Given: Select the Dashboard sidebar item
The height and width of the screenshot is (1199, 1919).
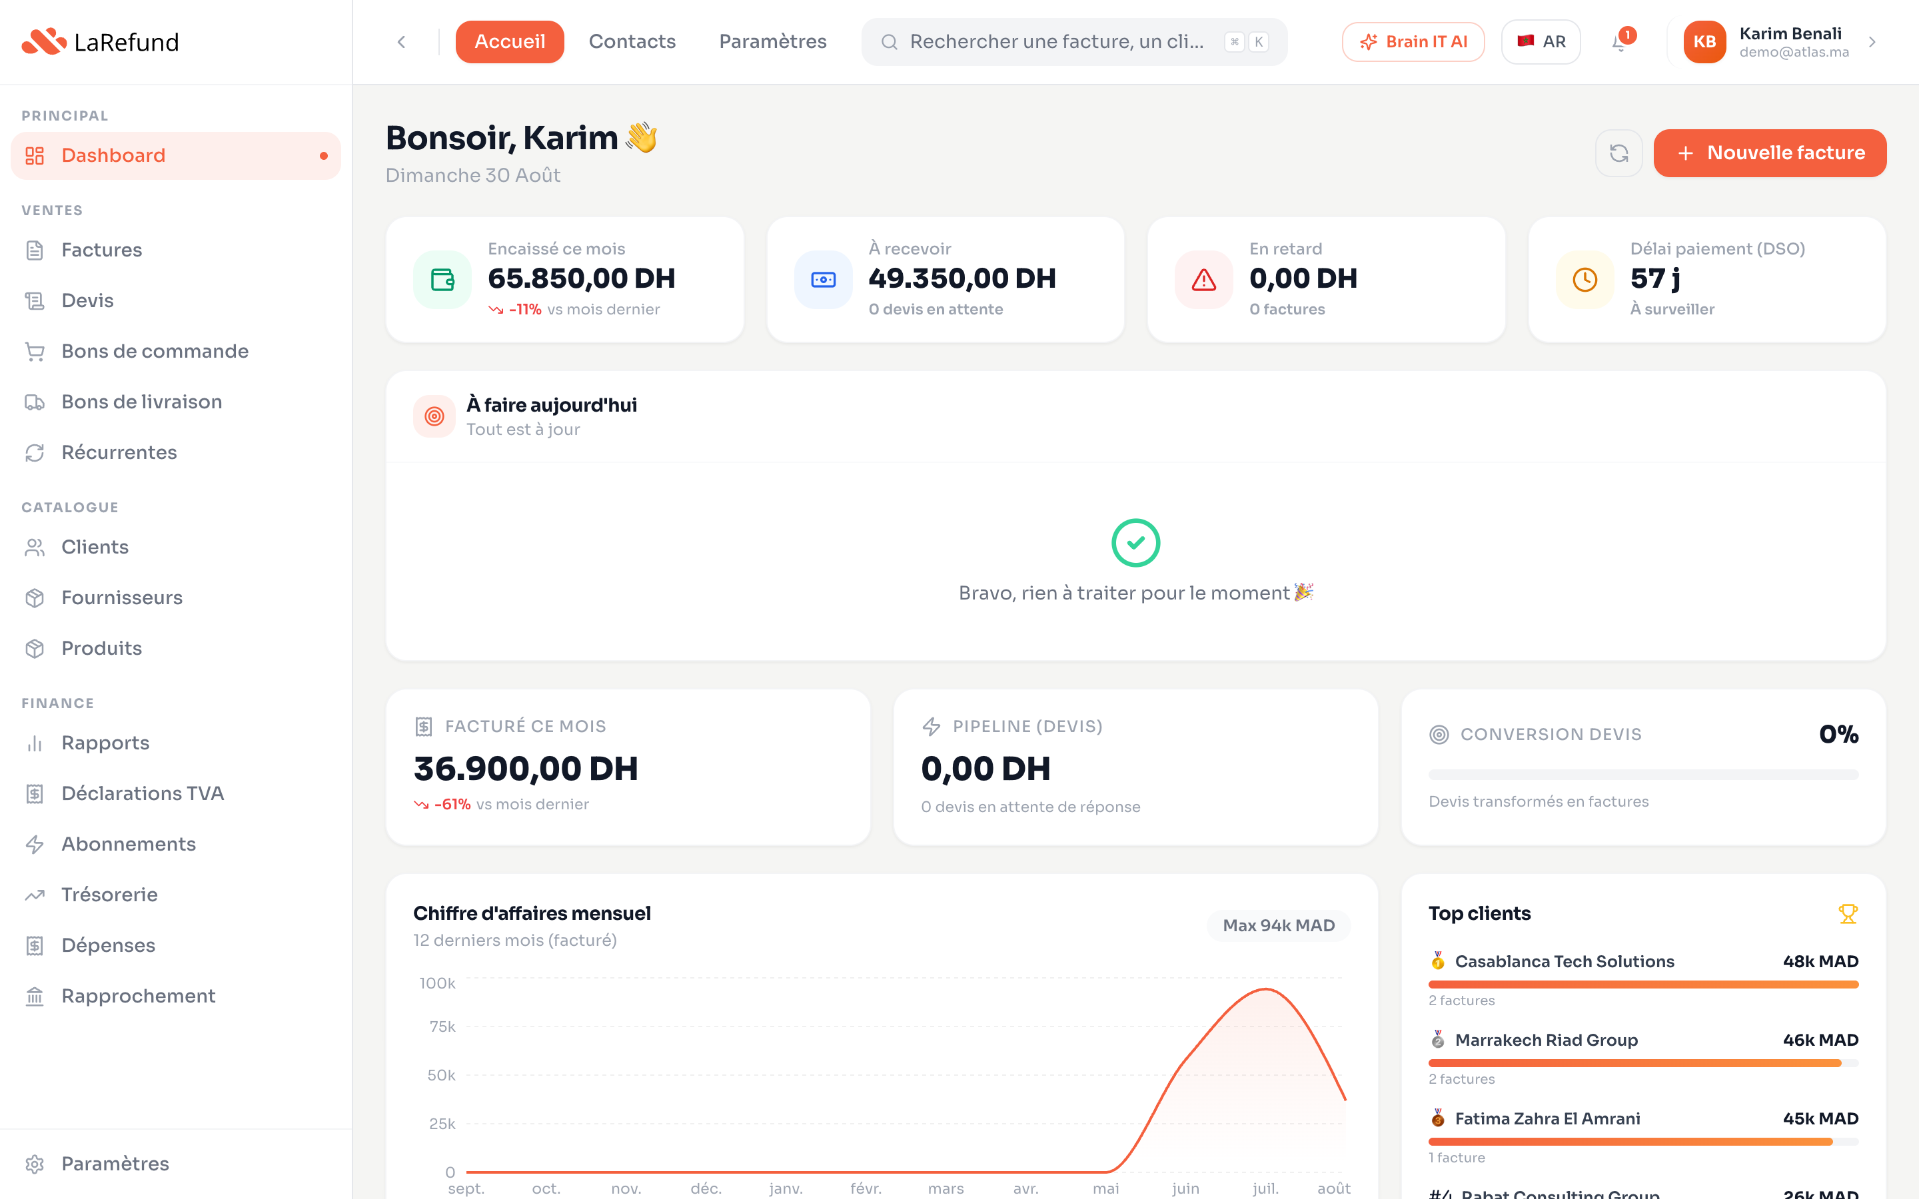Looking at the screenshot, I should pos(175,155).
